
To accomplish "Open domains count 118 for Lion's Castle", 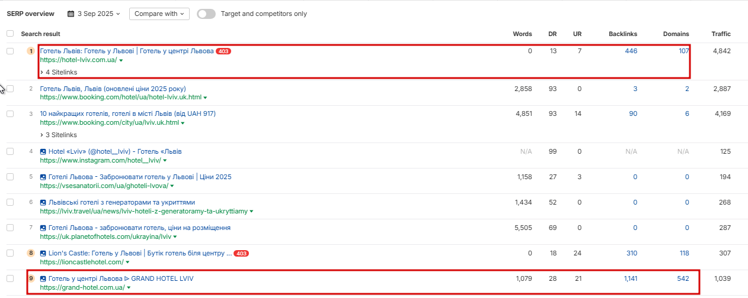I will pyautogui.click(x=684, y=253).
